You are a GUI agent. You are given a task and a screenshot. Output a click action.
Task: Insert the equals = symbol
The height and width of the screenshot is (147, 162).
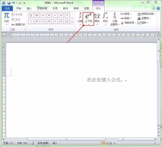(43, 15)
